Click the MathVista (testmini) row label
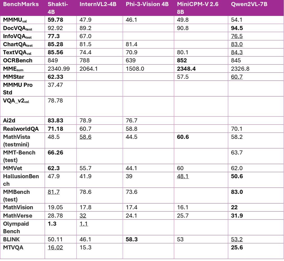The width and height of the screenshot is (284, 261). [x=17, y=140]
